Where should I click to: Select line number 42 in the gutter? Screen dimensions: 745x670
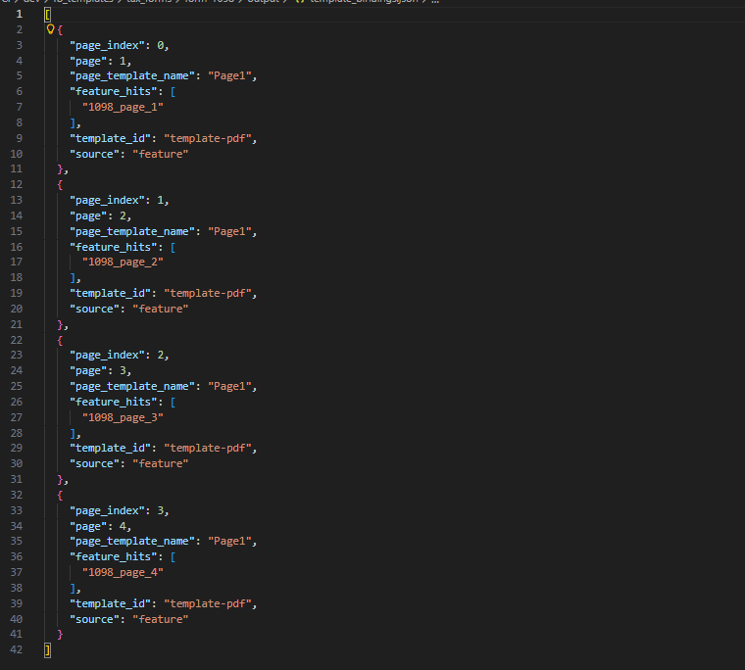16,649
